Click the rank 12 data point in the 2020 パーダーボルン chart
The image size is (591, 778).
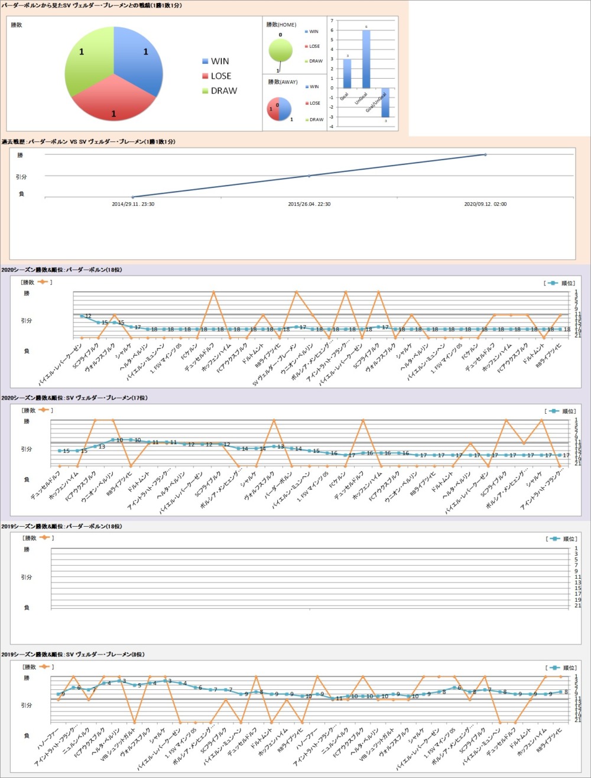82,316
